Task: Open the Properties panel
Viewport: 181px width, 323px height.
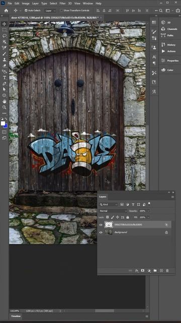Action: point(170,61)
